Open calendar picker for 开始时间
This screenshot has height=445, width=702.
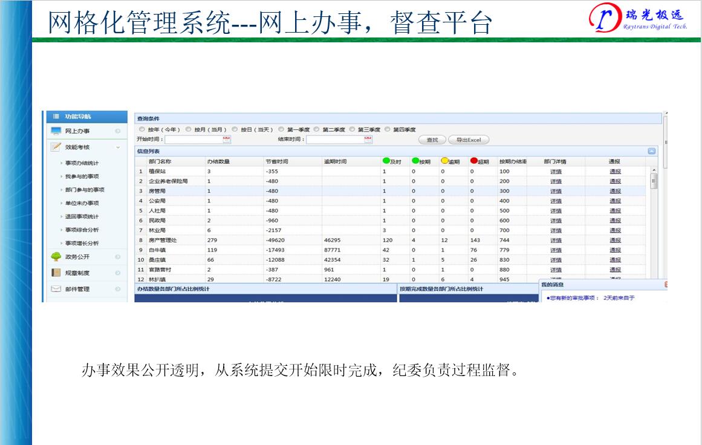coord(227,140)
